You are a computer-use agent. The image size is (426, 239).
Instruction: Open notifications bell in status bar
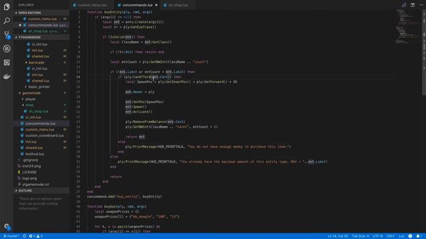point(419,236)
